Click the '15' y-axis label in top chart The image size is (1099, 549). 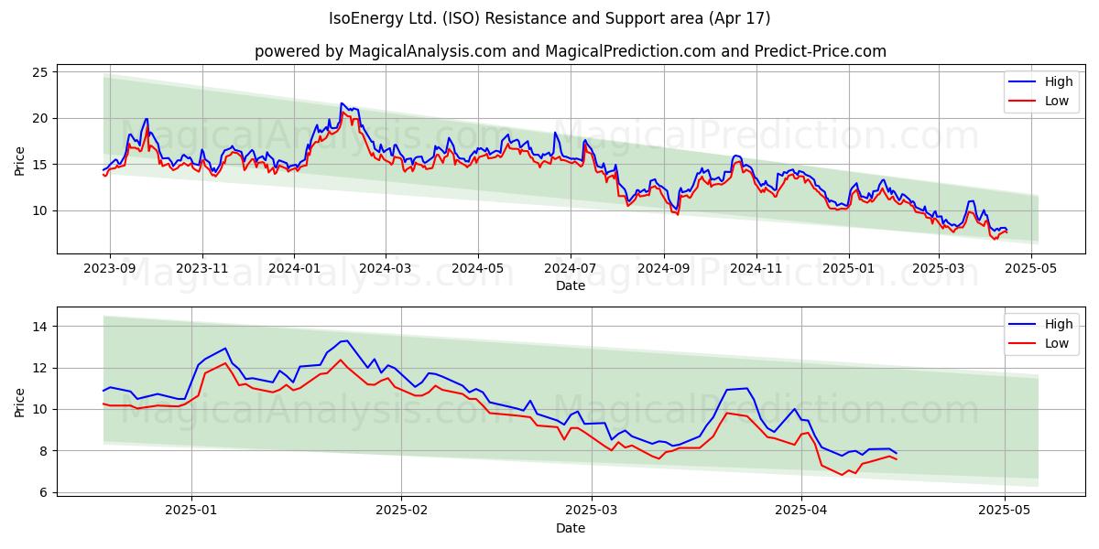(40, 165)
